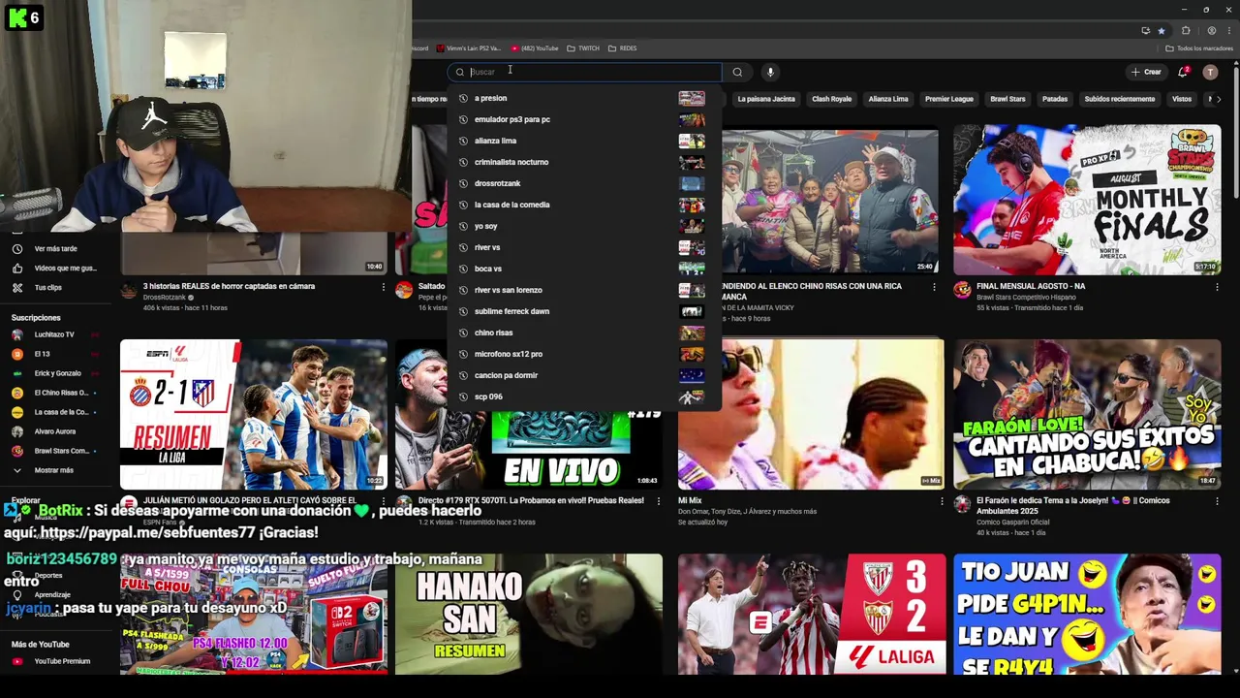Play the Hanako San Resumen thumbnail
This screenshot has height=698, width=1240.
(529, 614)
